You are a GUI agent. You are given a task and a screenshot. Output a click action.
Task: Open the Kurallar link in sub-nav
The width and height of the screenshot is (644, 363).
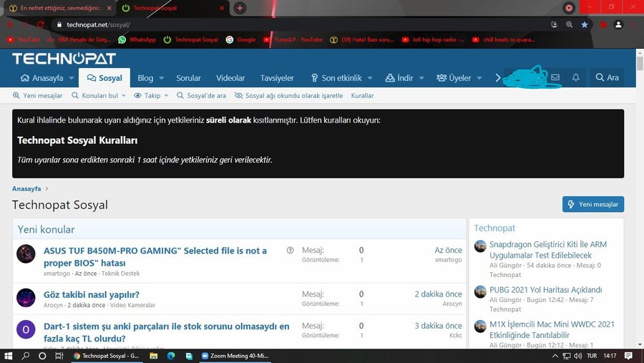click(362, 95)
